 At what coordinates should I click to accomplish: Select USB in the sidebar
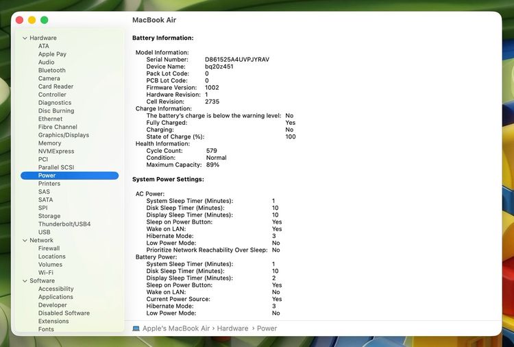point(45,232)
